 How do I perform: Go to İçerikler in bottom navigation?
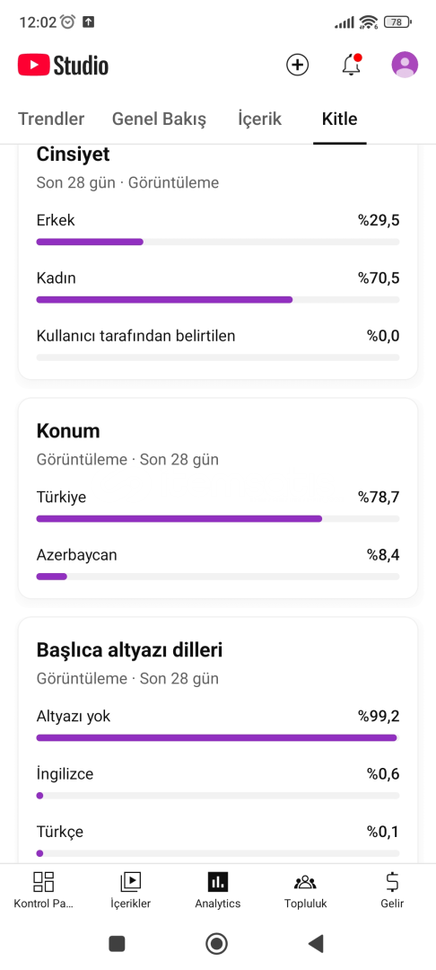[130, 890]
